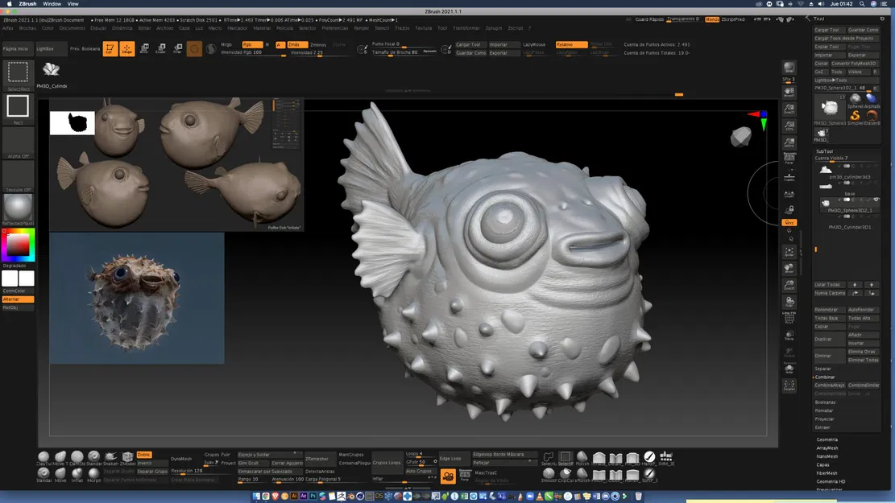Activate the Edit mode button
The width and height of the screenshot is (895, 503).
tap(110, 49)
